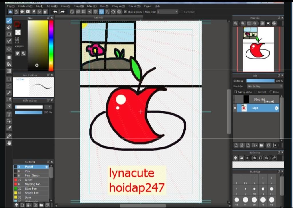The height and width of the screenshot is (208, 293).
Task: Select the Mapping Pen brush
Action: (31, 184)
